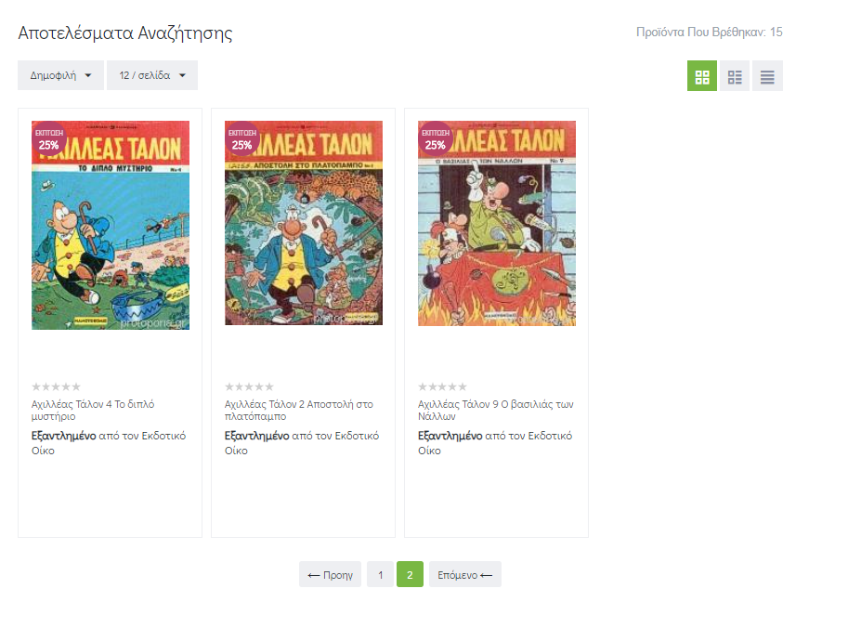Screen dimensions: 861x641
Task: Open title link Αχιλλέας Τάλον 4 Το διπλό μυστήριο
Action: [93, 411]
